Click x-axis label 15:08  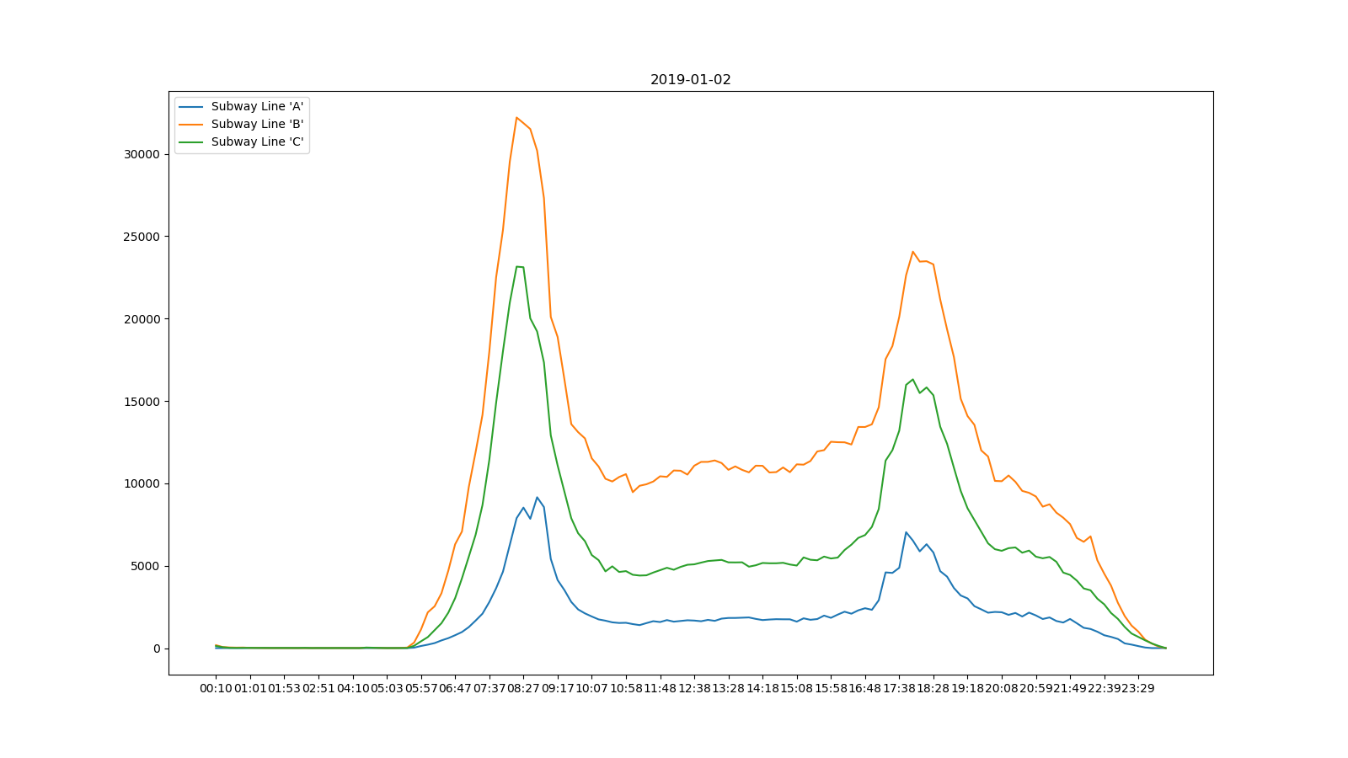pos(797,688)
